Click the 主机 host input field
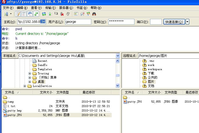The width and height of the screenshot is (199, 133). tap(32, 22)
